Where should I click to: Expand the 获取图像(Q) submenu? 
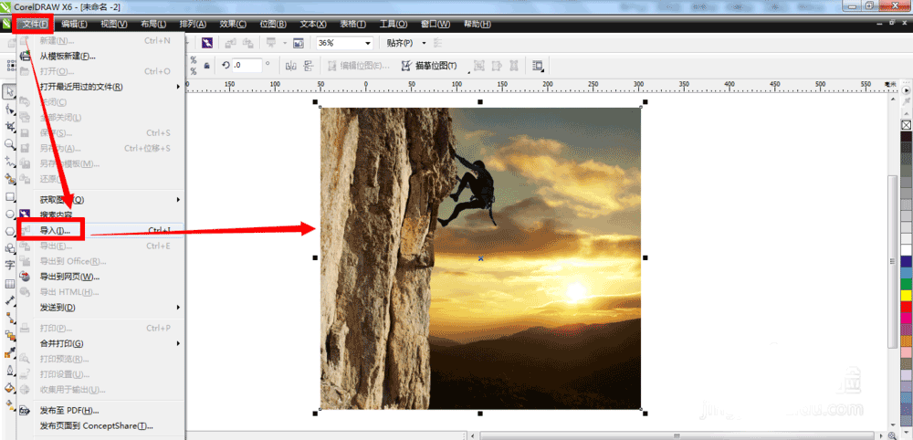(178, 200)
